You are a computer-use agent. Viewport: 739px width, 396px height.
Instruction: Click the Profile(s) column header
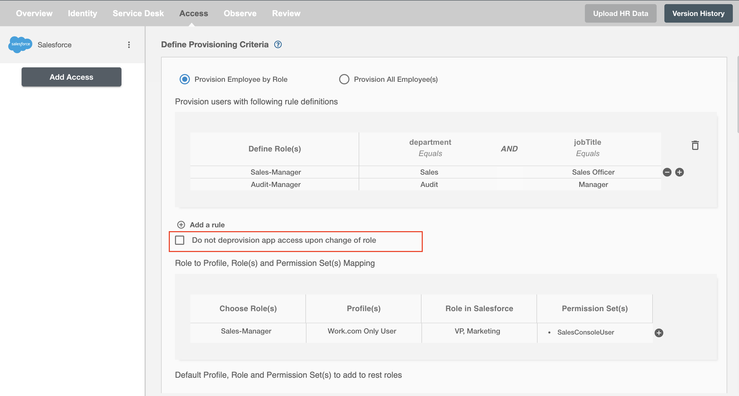point(364,309)
